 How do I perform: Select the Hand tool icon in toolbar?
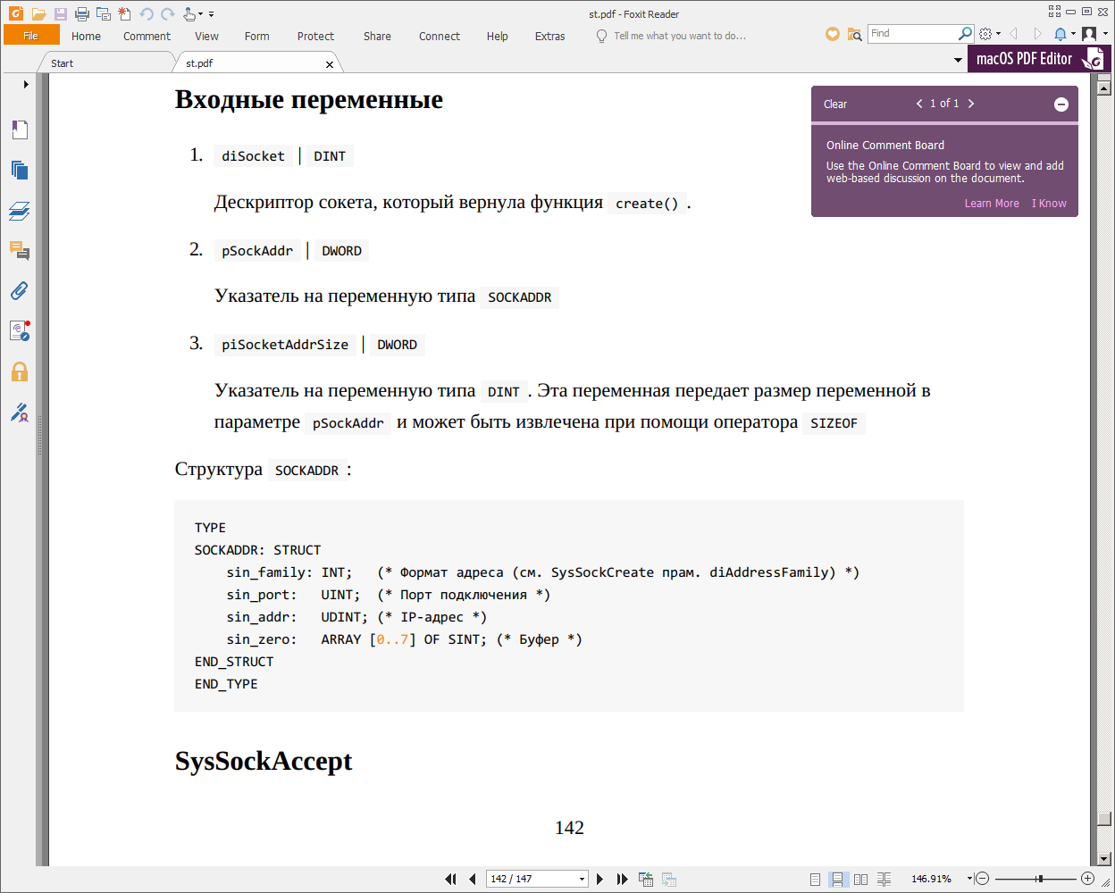point(189,14)
